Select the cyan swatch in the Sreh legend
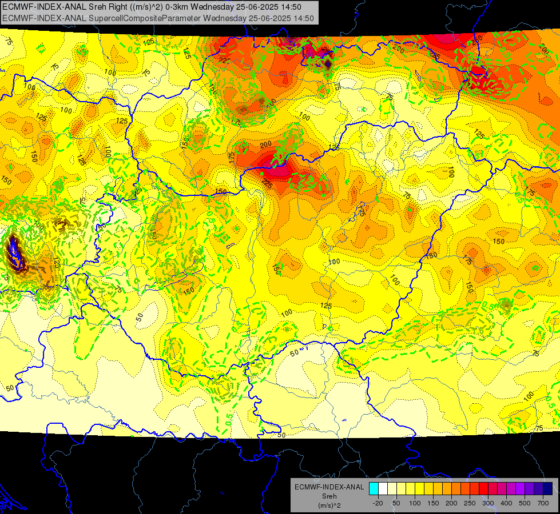This screenshot has height=514, width=560. click(374, 488)
